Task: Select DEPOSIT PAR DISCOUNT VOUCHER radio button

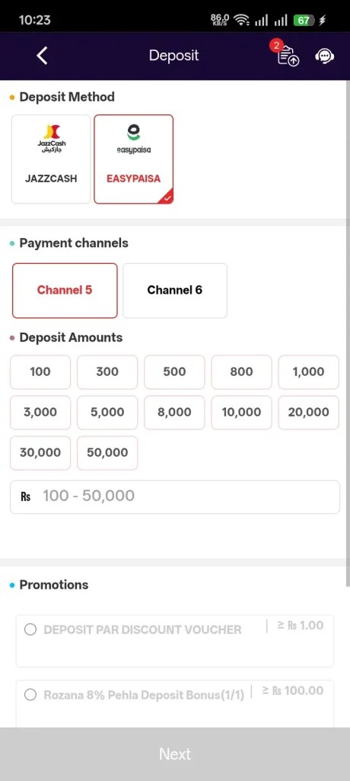Action: point(30,629)
